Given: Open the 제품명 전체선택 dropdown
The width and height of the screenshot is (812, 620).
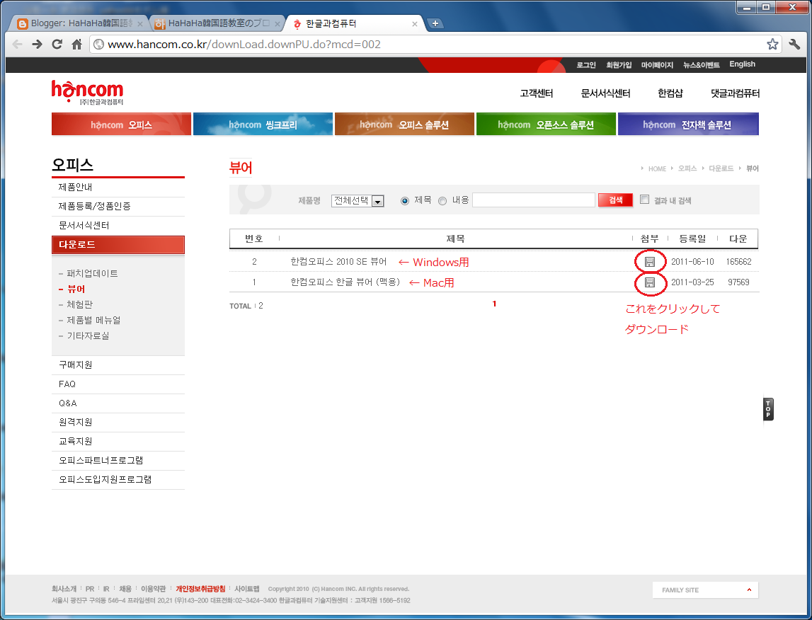Looking at the screenshot, I should pyautogui.click(x=358, y=201).
